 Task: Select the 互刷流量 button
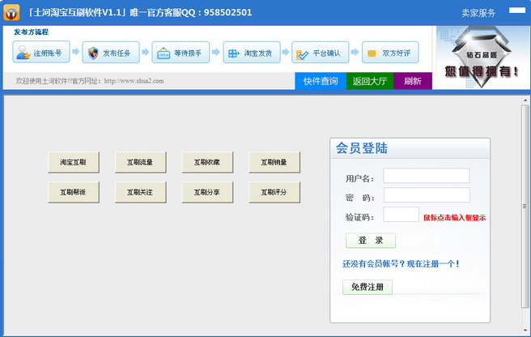point(141,162)
